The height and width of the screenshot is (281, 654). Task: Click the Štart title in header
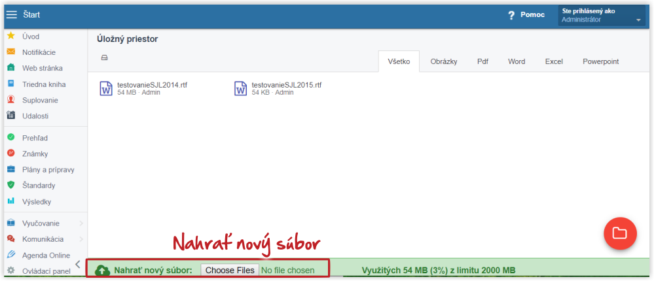point(31,15)
